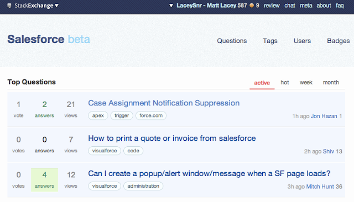Click the 7 views count
Viewport: 354px width, 202px height.
(x=71, y=145)
